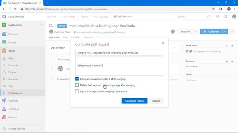This screenshot has width=238, height=133.
Task: Open Test Plans in the sidebar
Action: [13, 109]
